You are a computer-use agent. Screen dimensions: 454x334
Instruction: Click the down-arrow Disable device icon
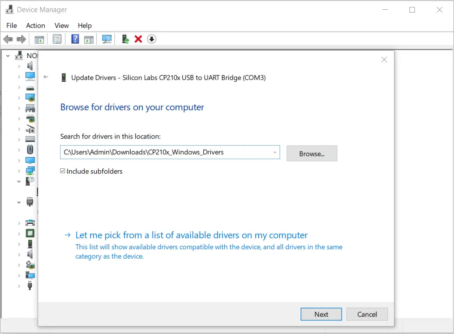coord(152,39)
